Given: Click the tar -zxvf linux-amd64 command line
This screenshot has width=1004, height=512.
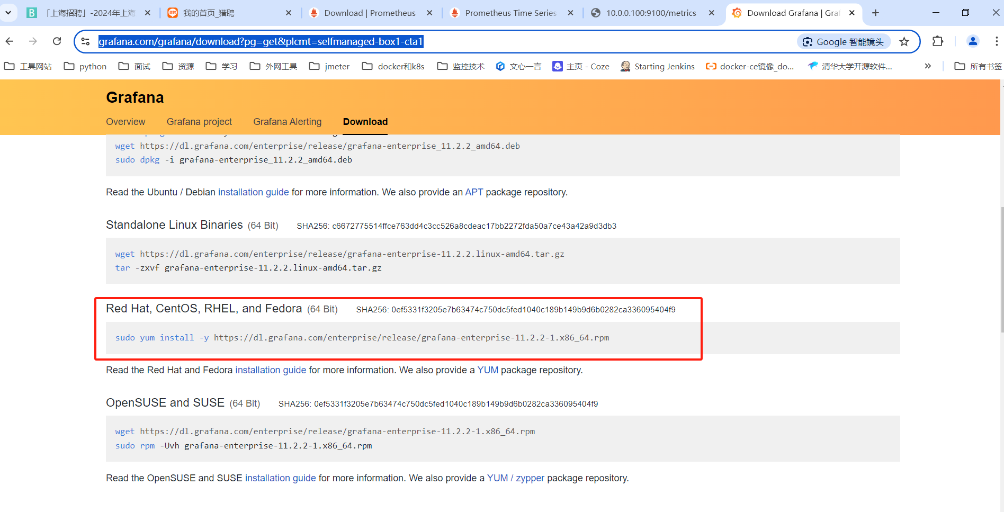Looking at the screenshot, I should point(248,268).
